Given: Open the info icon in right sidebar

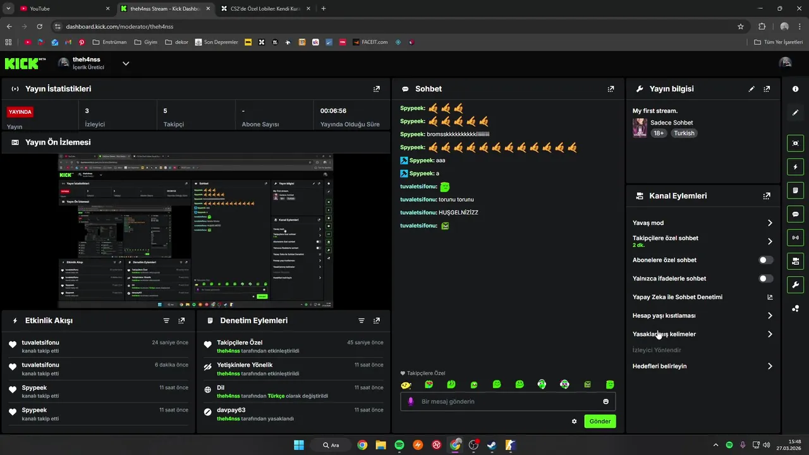Looking at the screenshot, I should 796,89.
